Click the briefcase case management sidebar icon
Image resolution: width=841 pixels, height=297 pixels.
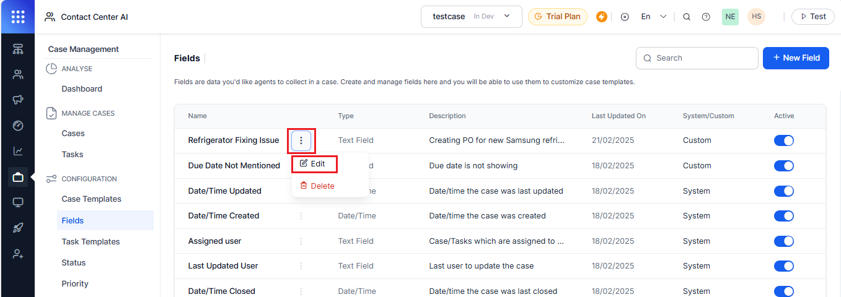(18, 178)
